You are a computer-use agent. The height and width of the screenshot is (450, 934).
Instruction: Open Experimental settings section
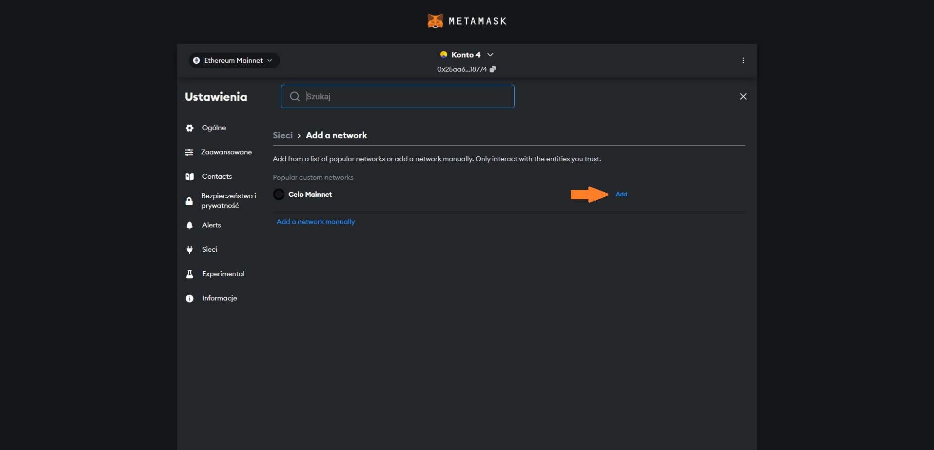(223, 274)
